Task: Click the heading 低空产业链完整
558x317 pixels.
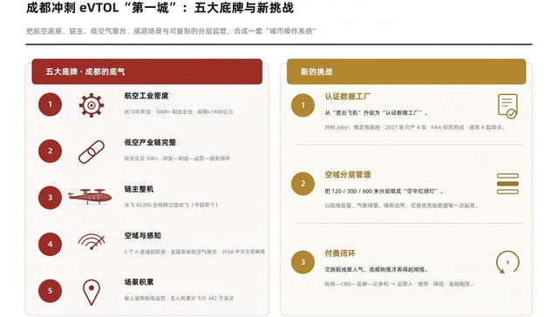Action: 150,142
